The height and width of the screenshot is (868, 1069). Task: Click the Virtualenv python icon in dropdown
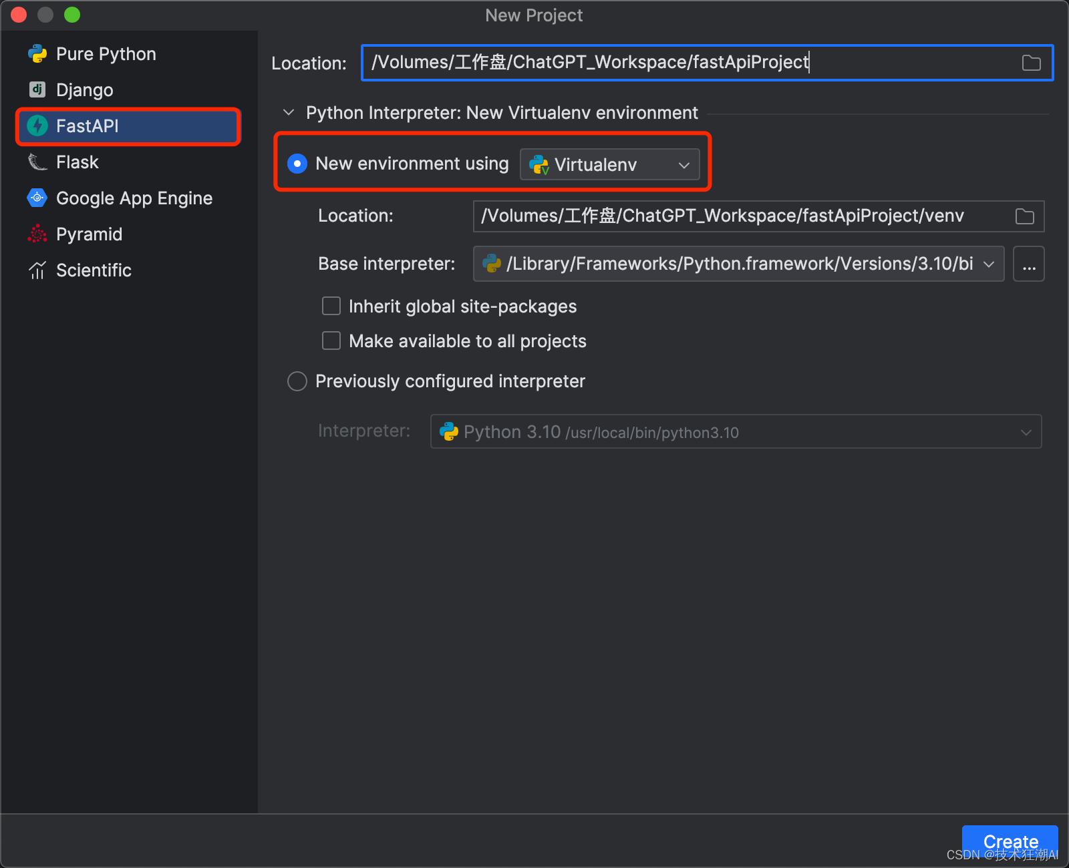(x=539, y=164)
